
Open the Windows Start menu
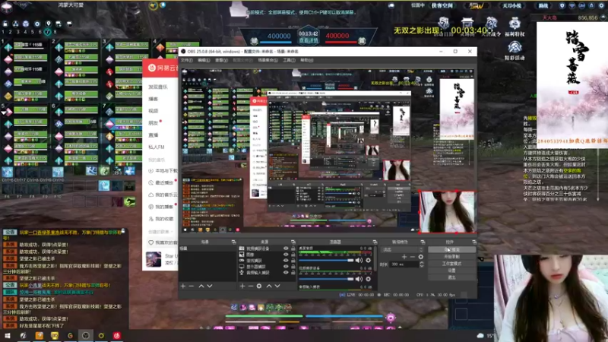[x=8, y=335]
